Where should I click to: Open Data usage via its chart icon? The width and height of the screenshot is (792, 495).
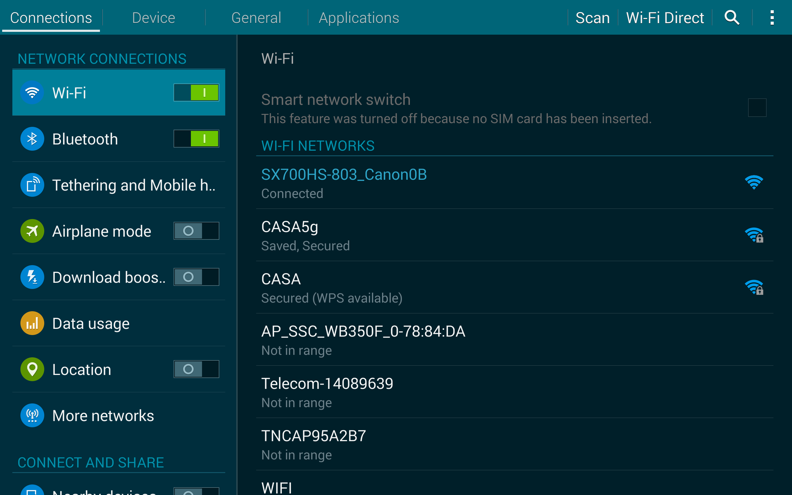point(32,323)
